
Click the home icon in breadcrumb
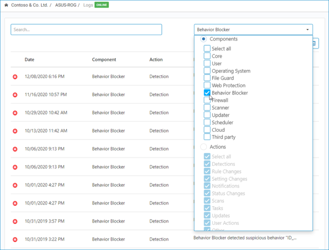[6, 5]
